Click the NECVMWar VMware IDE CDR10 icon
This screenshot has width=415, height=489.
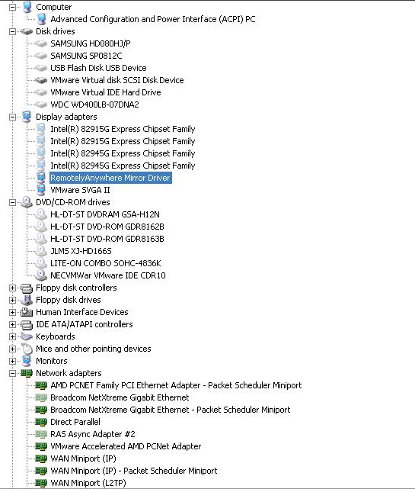click(41, 275)
